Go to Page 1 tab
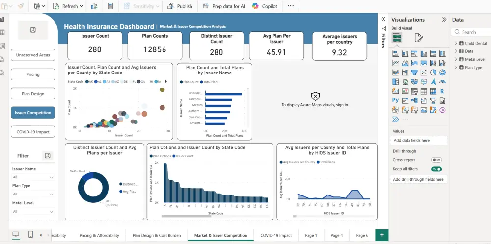This screenshot has height=244, width=491. 311,235
